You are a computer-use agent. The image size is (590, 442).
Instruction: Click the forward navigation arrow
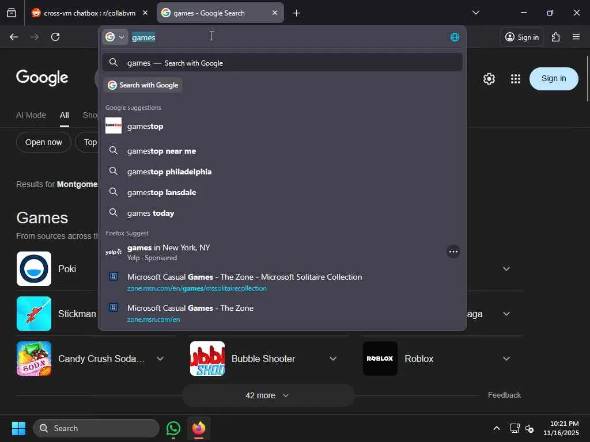point(35,37)
